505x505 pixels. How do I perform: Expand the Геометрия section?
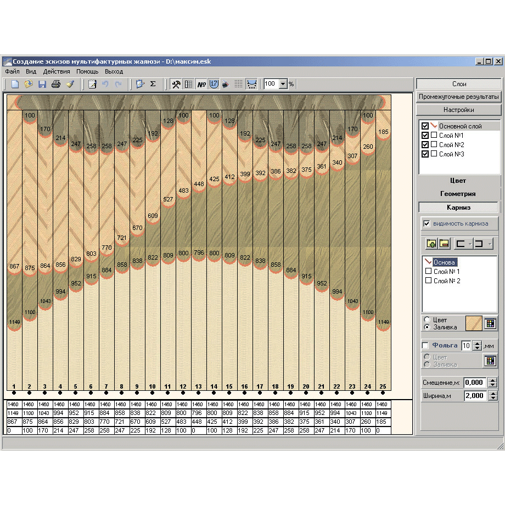pyautogui.click(x=458, y=194)
